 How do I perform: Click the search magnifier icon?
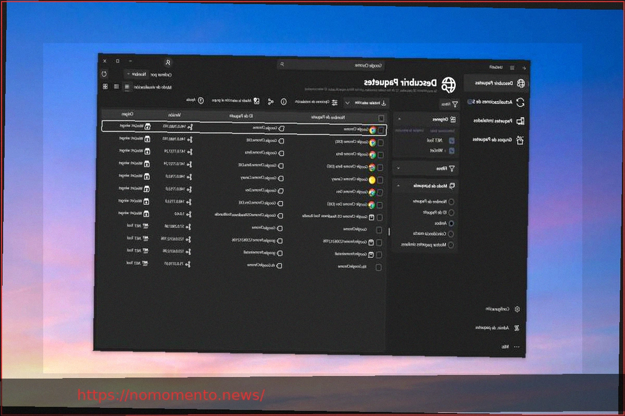(x=282, y=64)
